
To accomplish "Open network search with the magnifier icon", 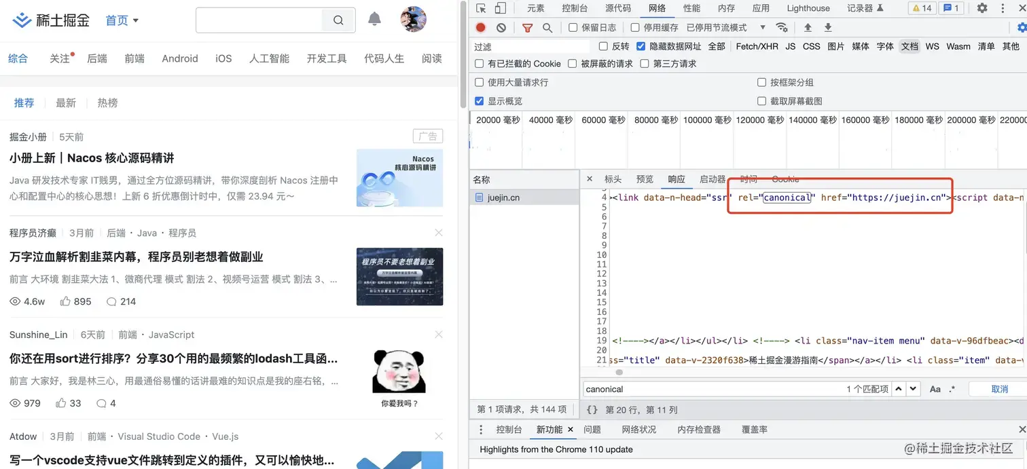I will [545, 27].
